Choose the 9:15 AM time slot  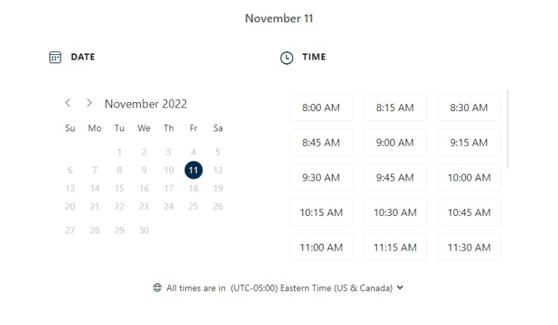tap(469, 142)
